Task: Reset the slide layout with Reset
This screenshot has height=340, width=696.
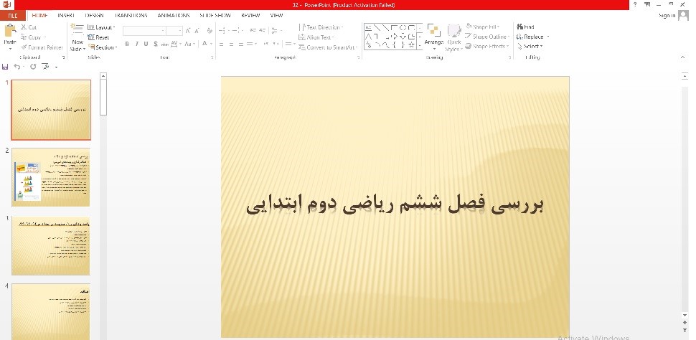Action: [98, 37]
